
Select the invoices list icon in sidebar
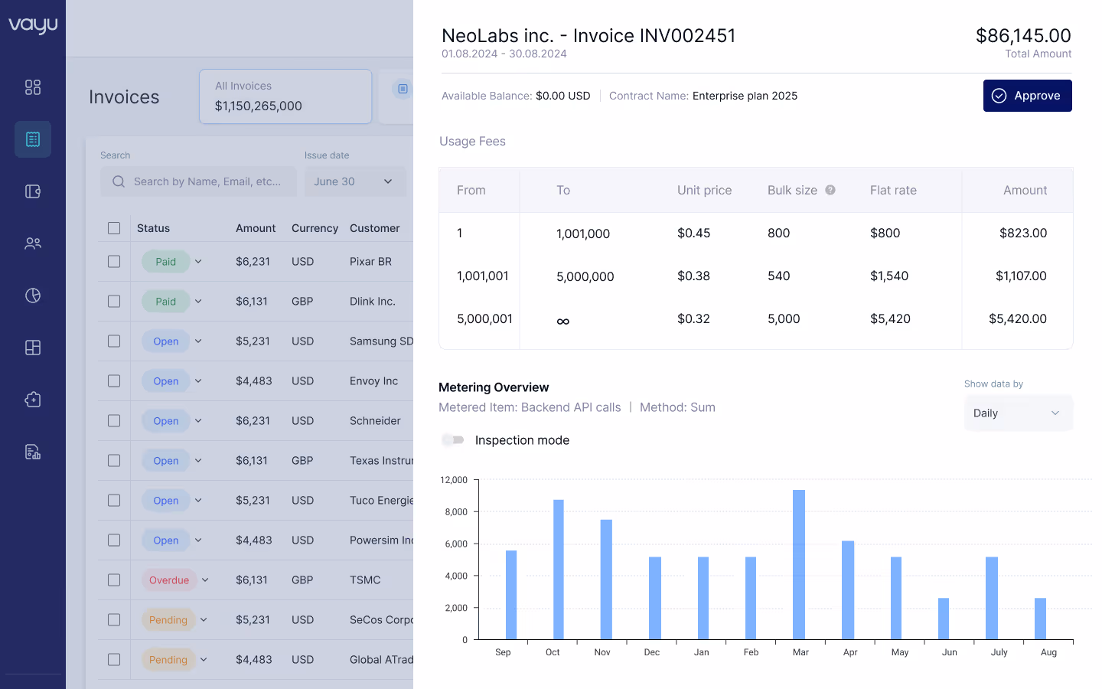pyautogui.click(x=33, y=139)
